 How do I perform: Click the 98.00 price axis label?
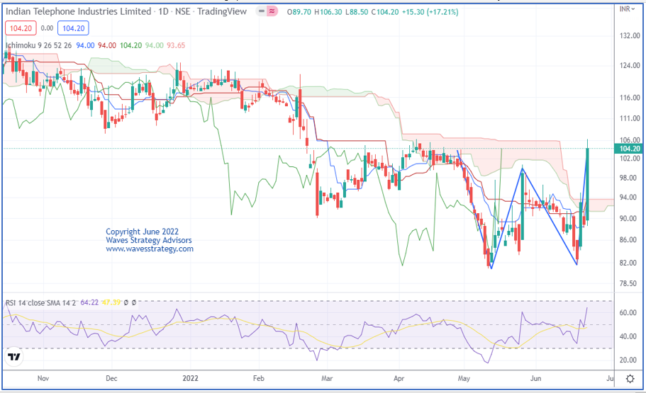630,178
